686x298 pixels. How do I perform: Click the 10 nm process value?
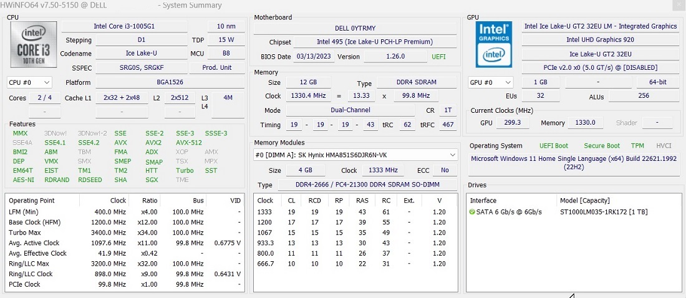[226, 26]
